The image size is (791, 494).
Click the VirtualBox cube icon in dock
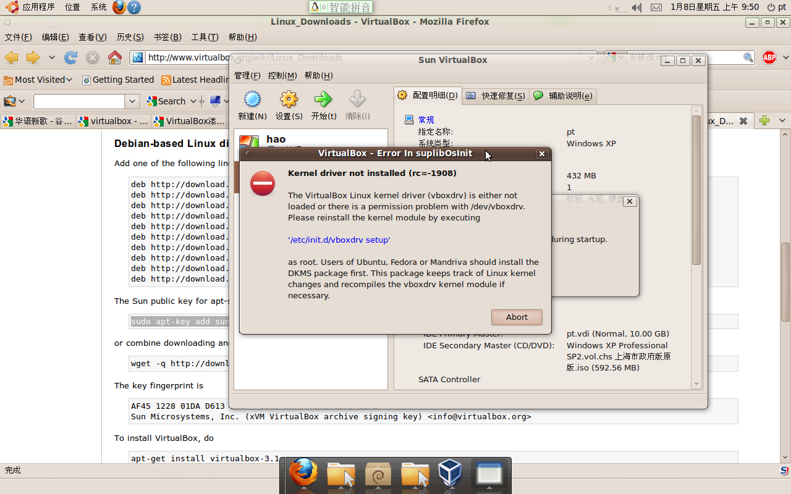450,474
